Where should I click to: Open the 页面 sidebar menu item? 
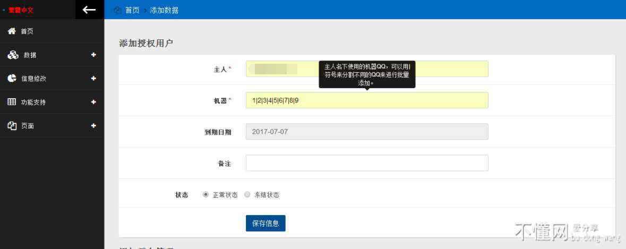pos(52,125)
